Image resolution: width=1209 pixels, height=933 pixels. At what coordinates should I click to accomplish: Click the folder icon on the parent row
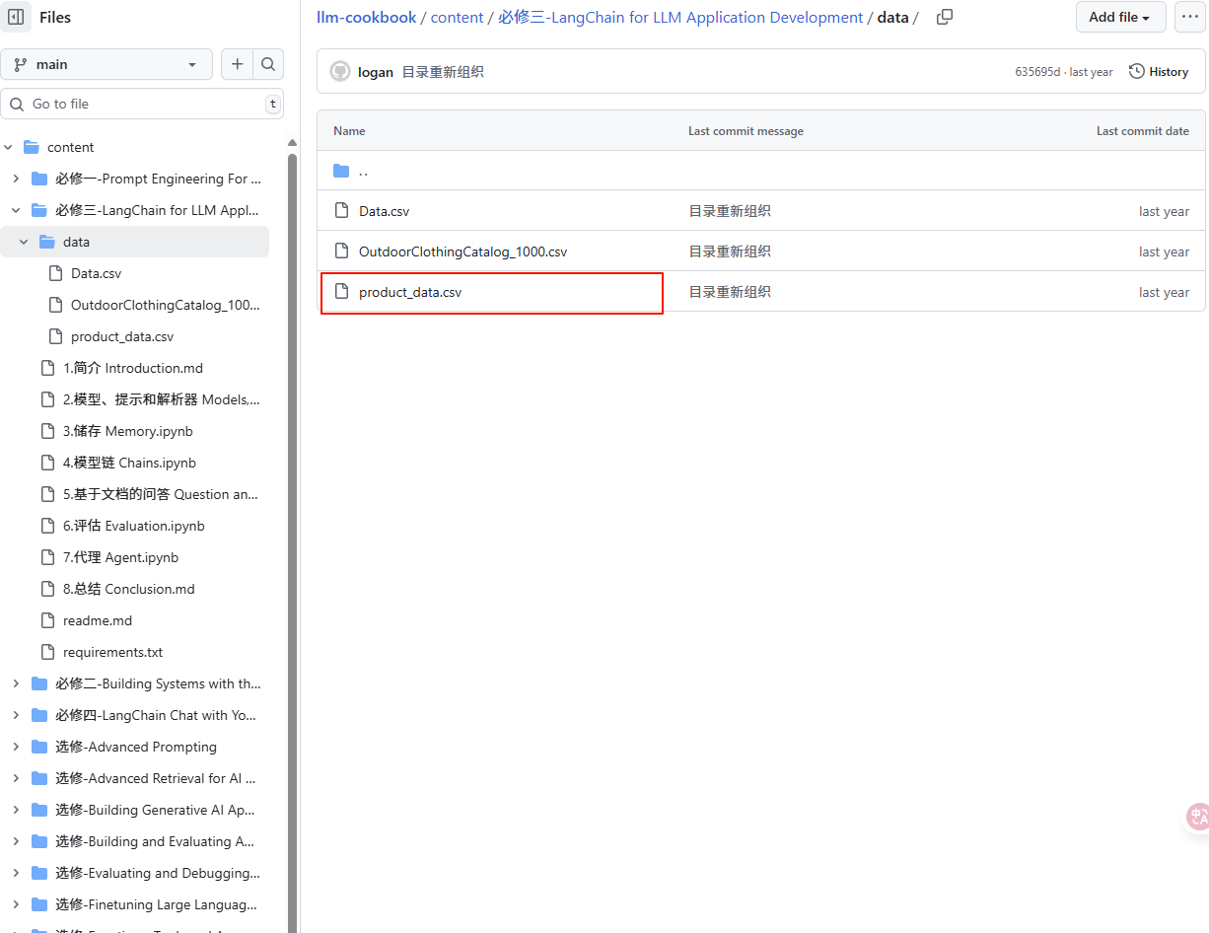click(341, 170)
